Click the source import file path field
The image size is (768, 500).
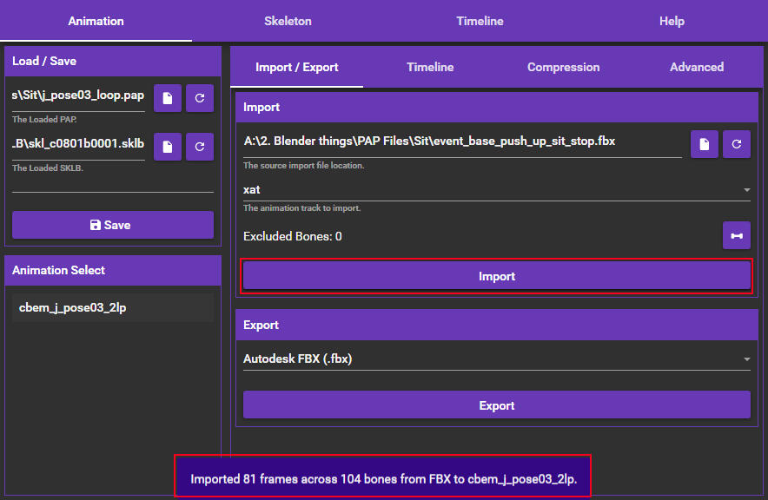point(462,142)
